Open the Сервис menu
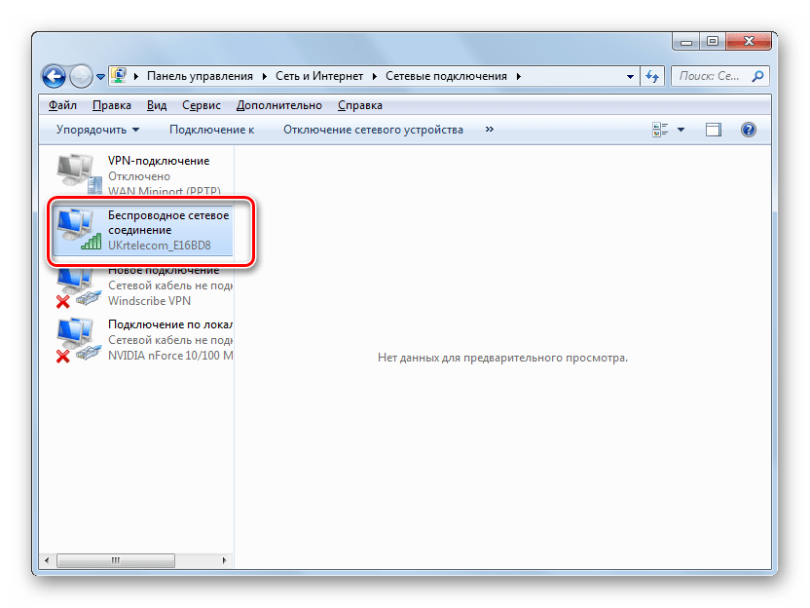This screenshot has height=608, width=810. click(201, 105)
